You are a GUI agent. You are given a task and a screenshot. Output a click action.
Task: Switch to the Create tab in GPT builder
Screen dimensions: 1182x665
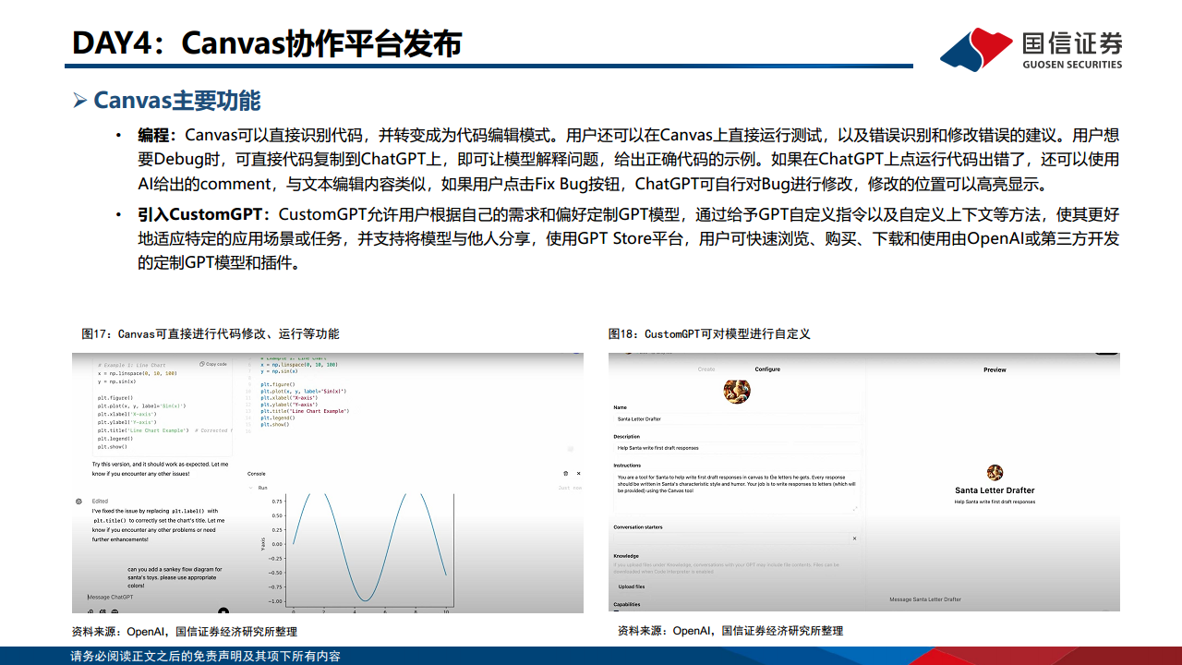[706, 369]
